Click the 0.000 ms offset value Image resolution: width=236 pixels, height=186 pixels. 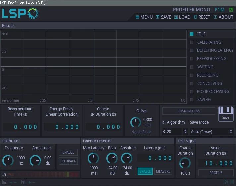click(147, 122)
